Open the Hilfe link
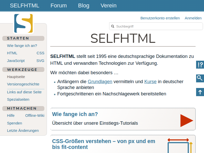 [11, 116]
